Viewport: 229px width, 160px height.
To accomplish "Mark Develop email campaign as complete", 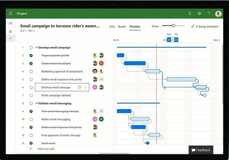I will (x=31, y=48).
